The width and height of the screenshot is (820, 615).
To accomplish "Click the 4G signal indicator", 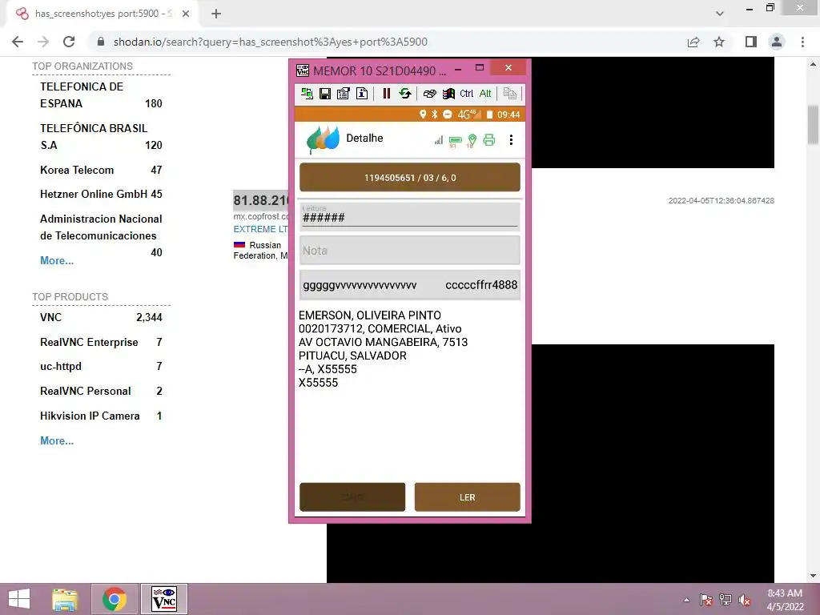I will point(469,114).
